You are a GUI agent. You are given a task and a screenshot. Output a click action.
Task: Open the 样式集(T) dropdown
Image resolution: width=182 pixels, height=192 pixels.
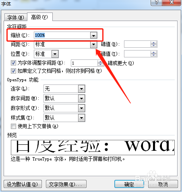[82, 118]
